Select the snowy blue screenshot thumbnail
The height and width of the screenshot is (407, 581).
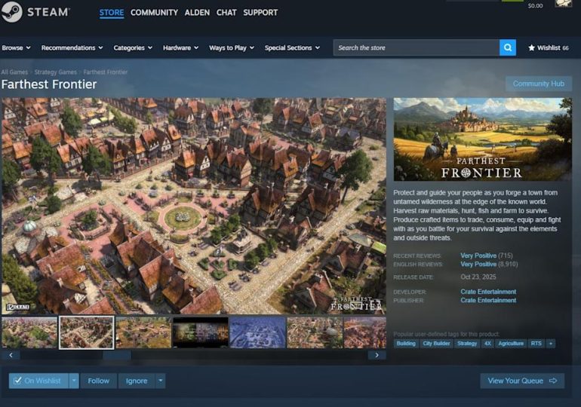(257, 332)
